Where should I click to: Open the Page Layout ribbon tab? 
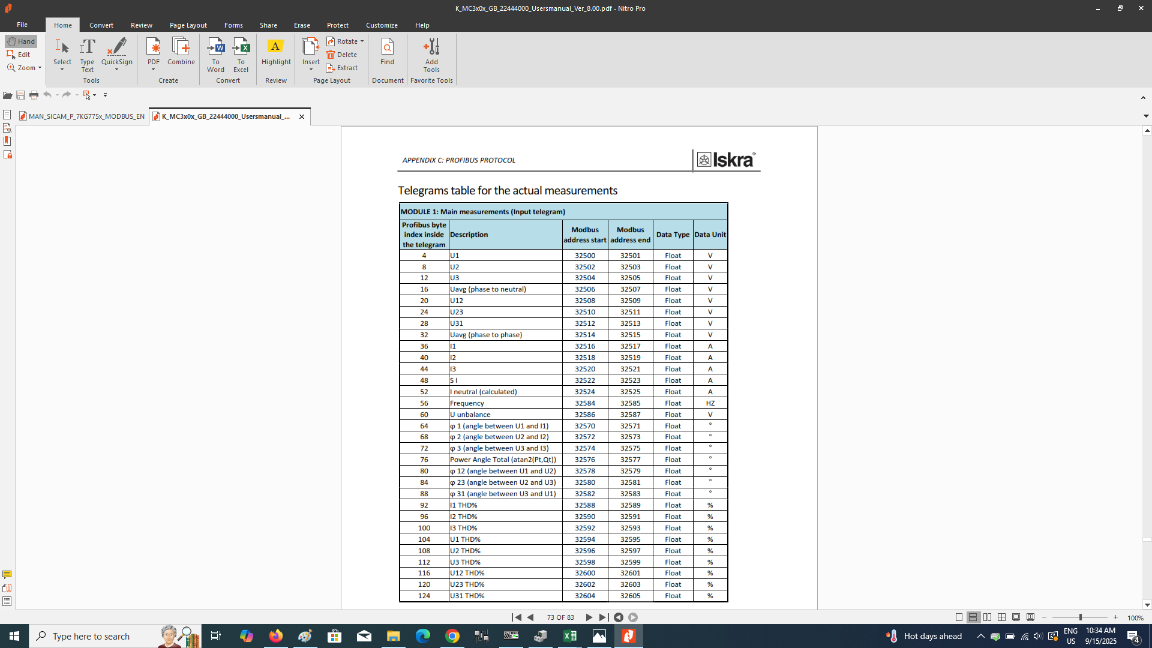coord(188,25)
